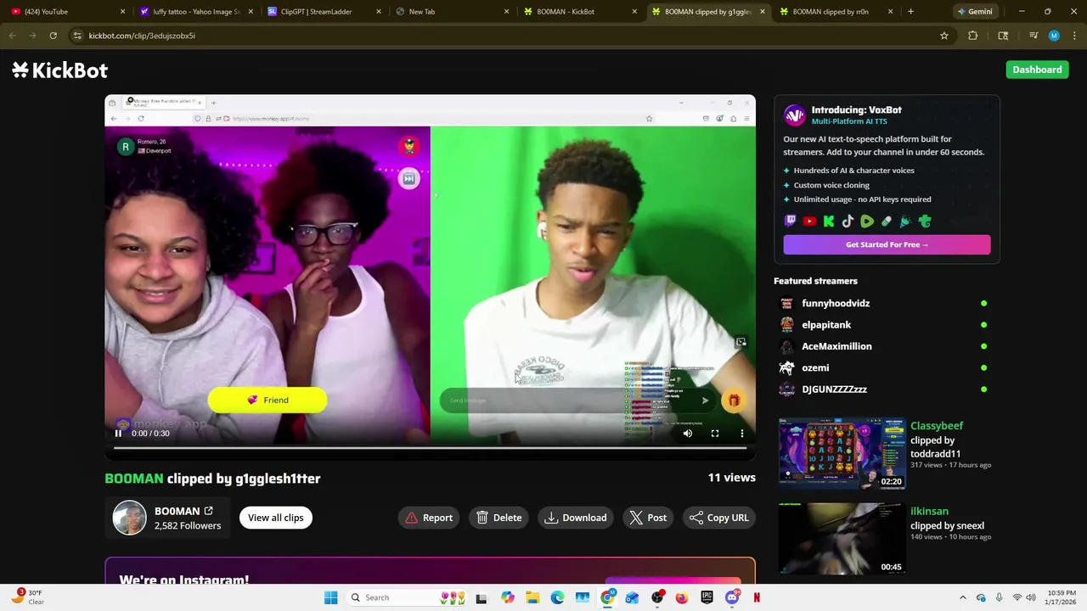View site information icon in address bar

click(77, 36)
